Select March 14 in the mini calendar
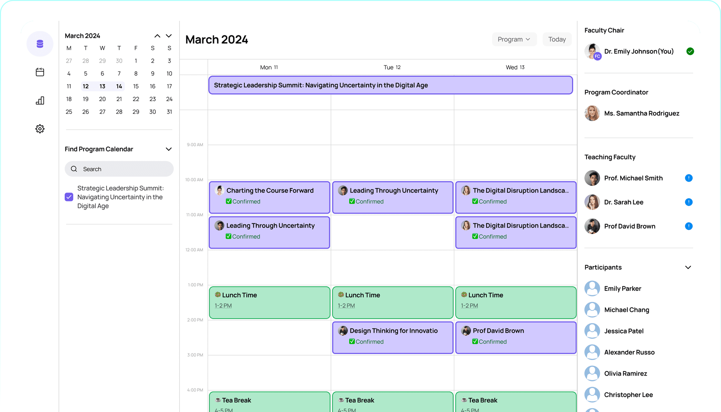721x412 pixels. click(119, 86)
